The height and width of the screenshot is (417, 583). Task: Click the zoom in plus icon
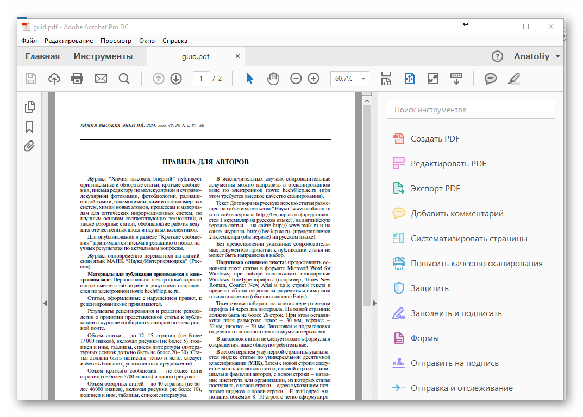coord(314,79)
